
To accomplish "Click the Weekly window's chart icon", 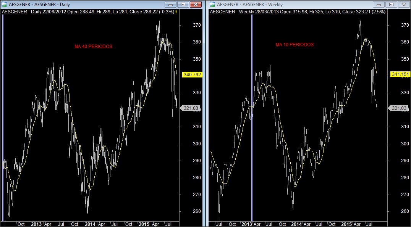I will pyautogui.click(x=212, y=5).
